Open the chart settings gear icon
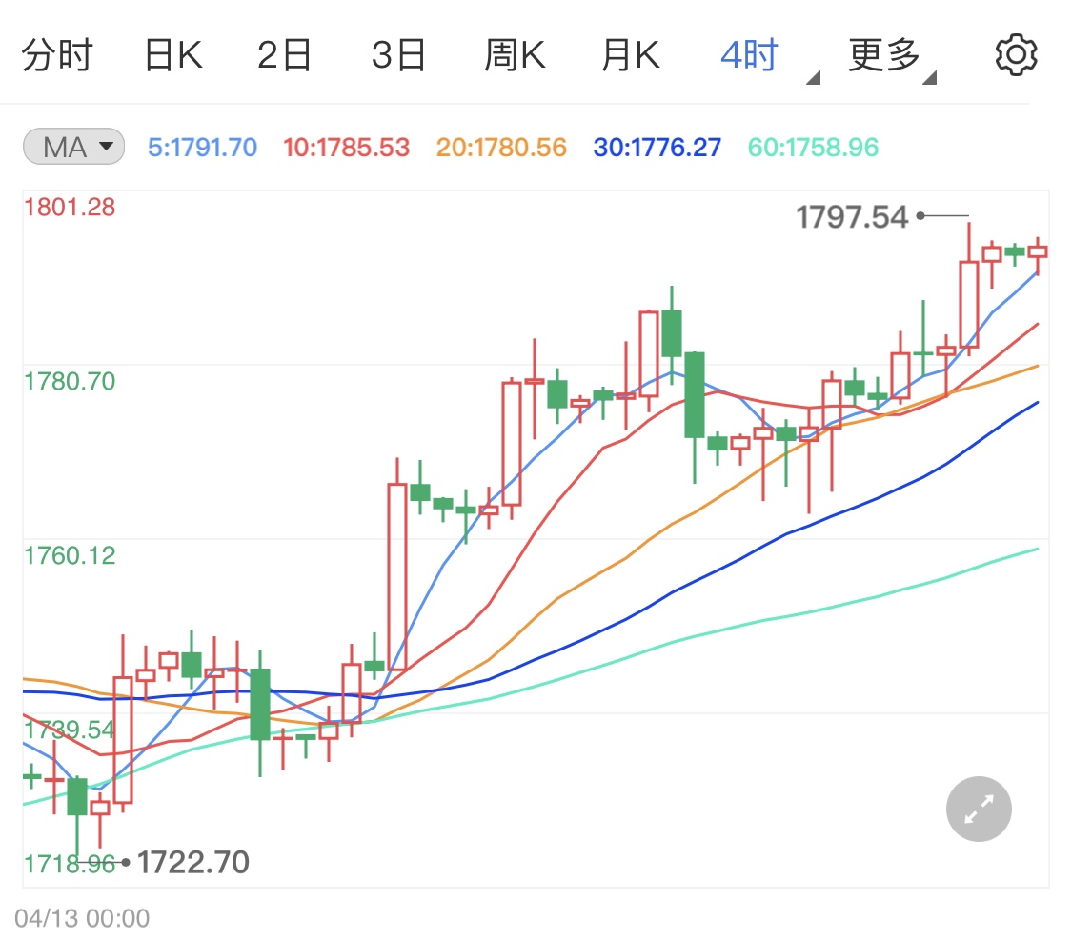 tap(1015, 54)
